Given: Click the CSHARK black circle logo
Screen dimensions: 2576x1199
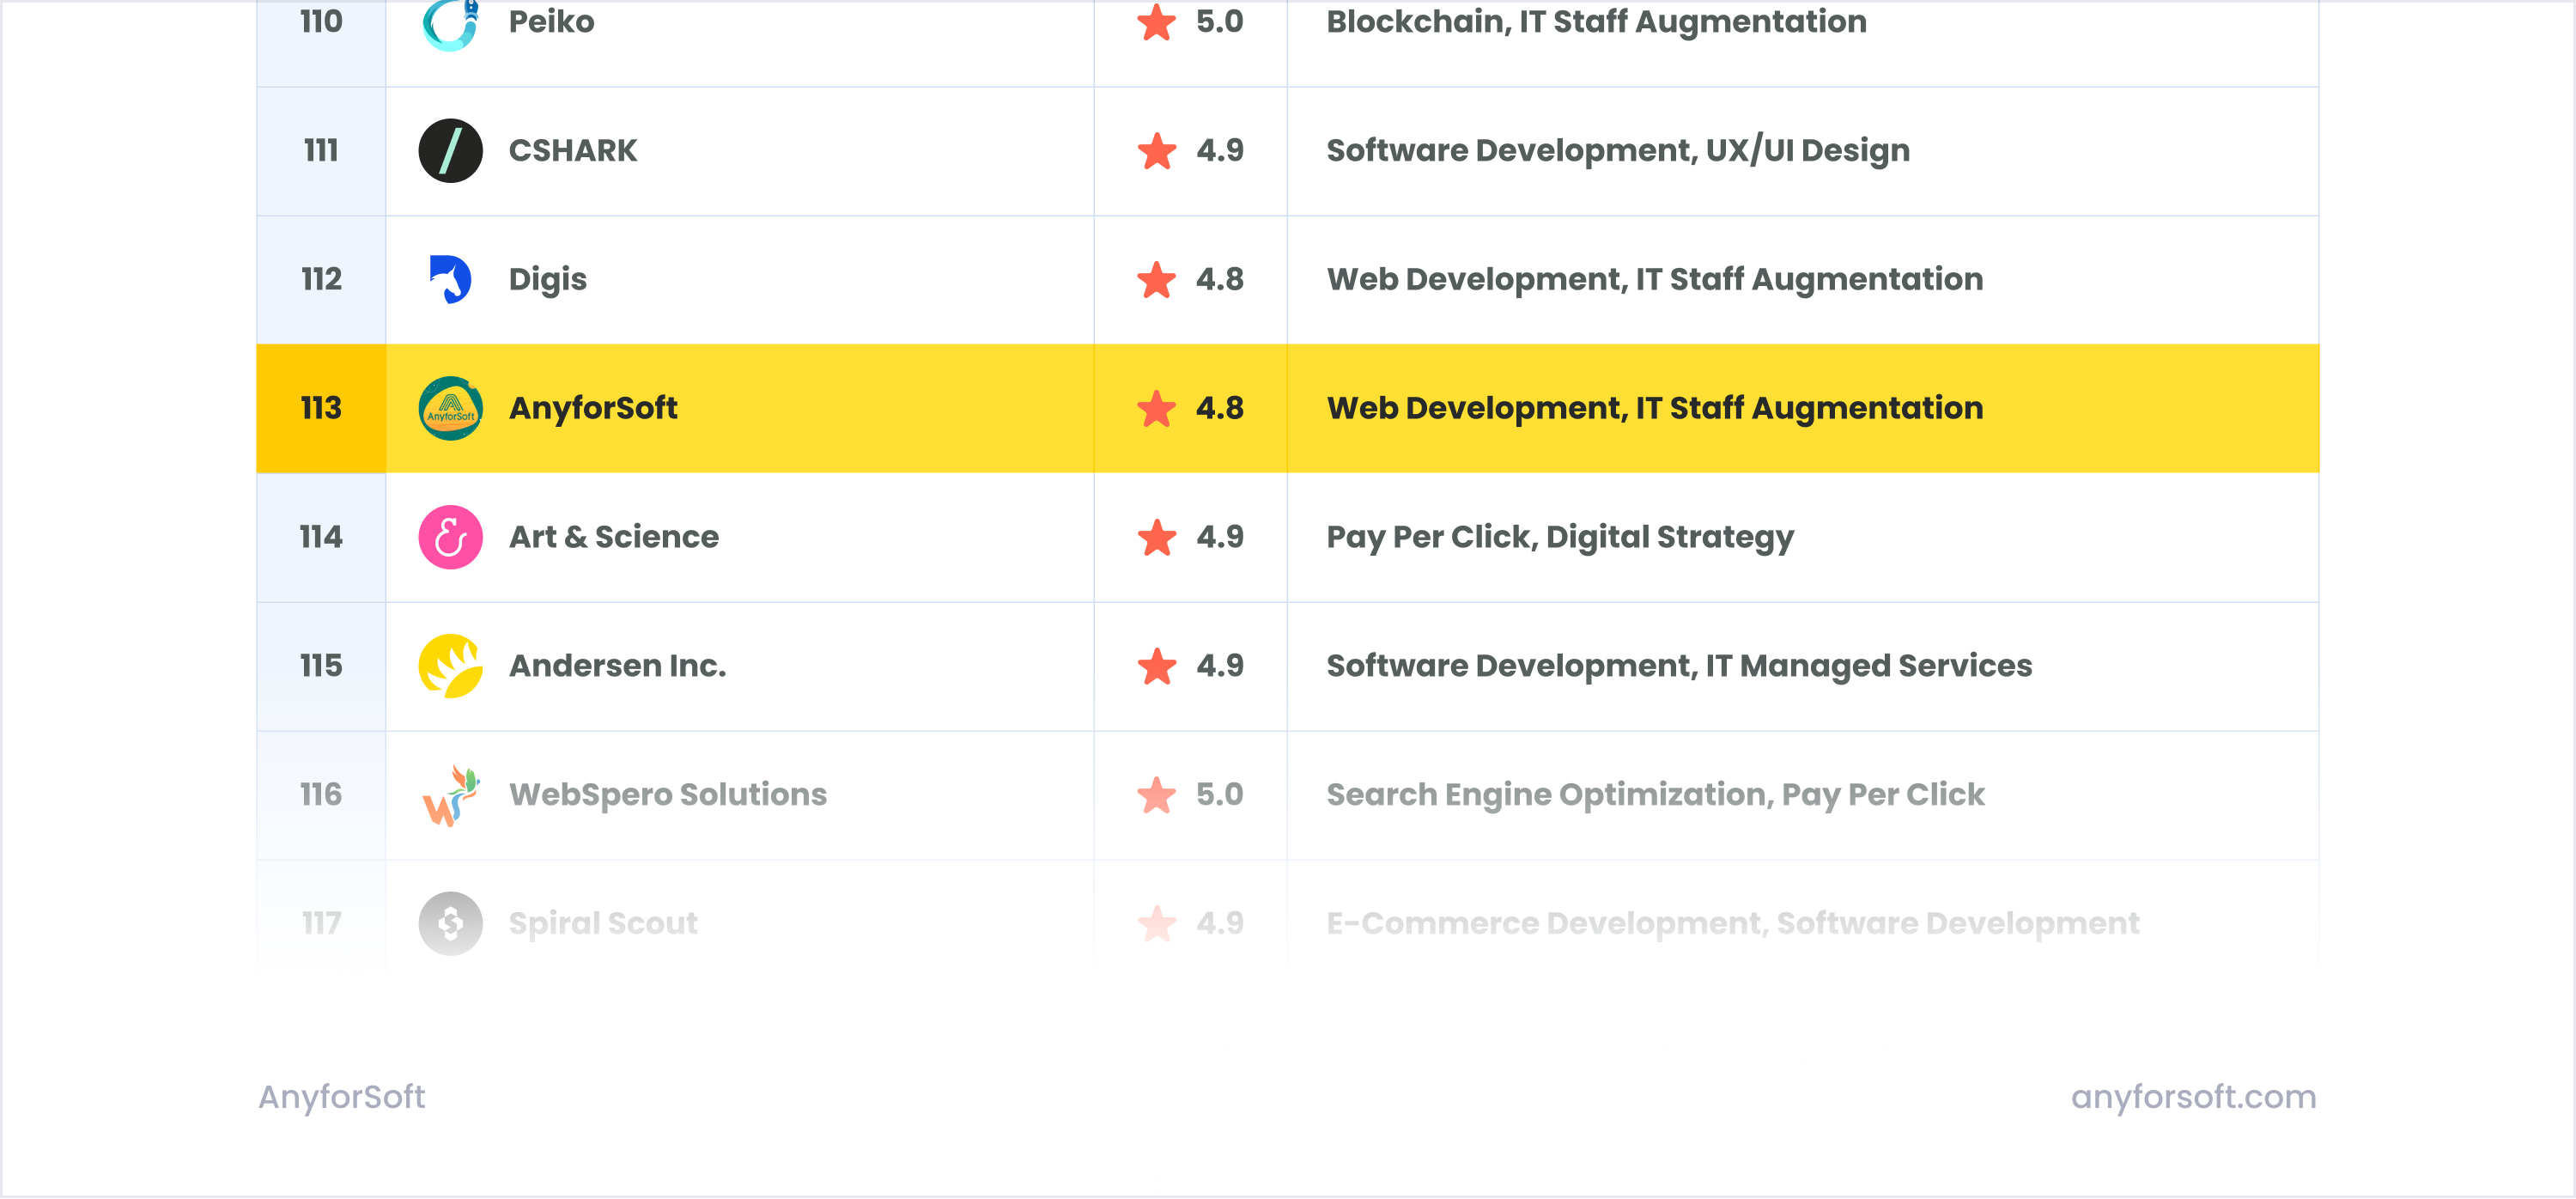Looking at the screenshot, I should [450, 150].
